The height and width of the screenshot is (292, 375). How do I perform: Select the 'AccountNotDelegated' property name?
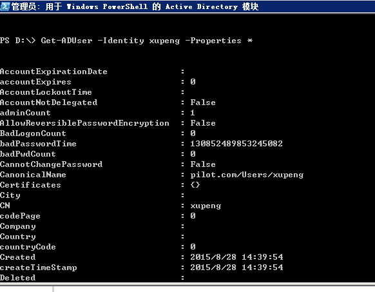click(x=48, y=102)
